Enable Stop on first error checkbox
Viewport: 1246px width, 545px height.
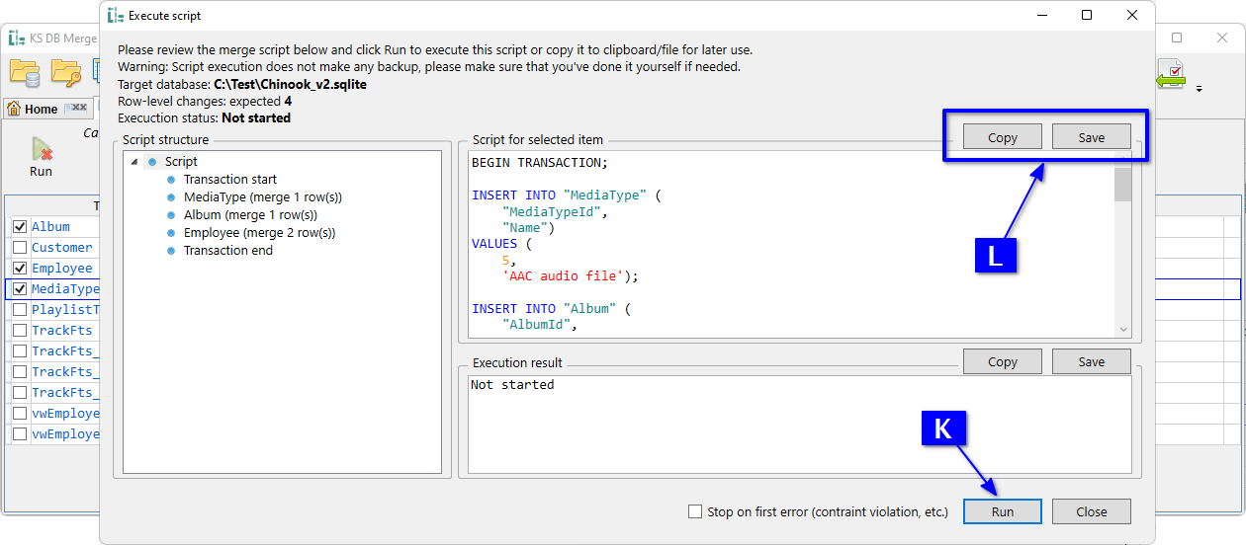click(695, 511)
